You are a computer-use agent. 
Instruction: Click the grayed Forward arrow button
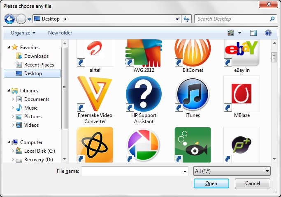pos(21,19)
